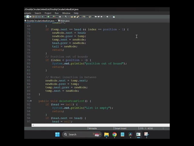Click the Last Edit Location arrow icon

point(96,17)
